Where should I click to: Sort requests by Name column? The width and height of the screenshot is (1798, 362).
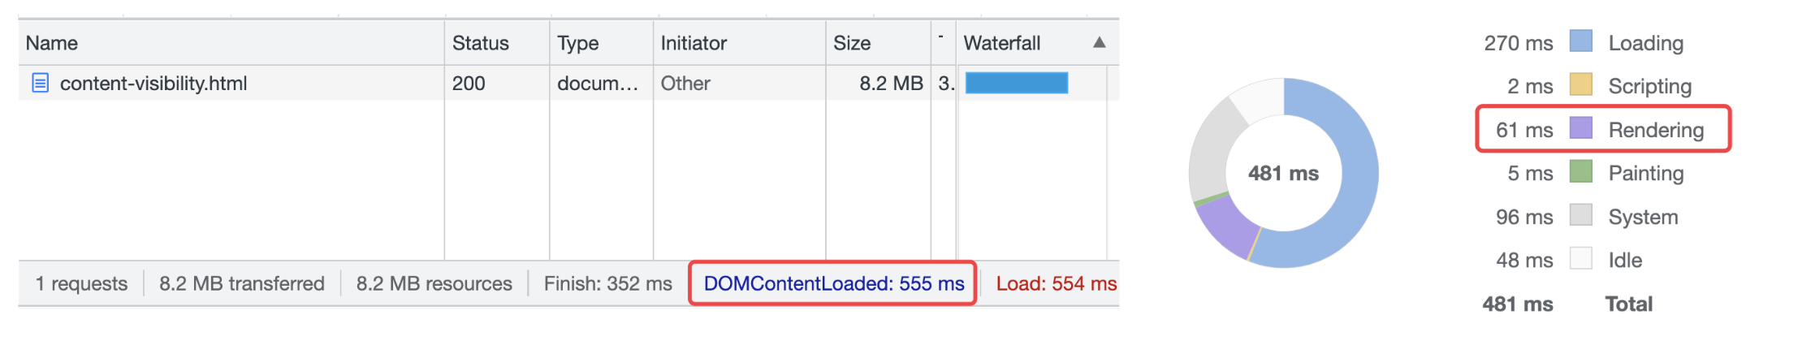pos(52,43)
